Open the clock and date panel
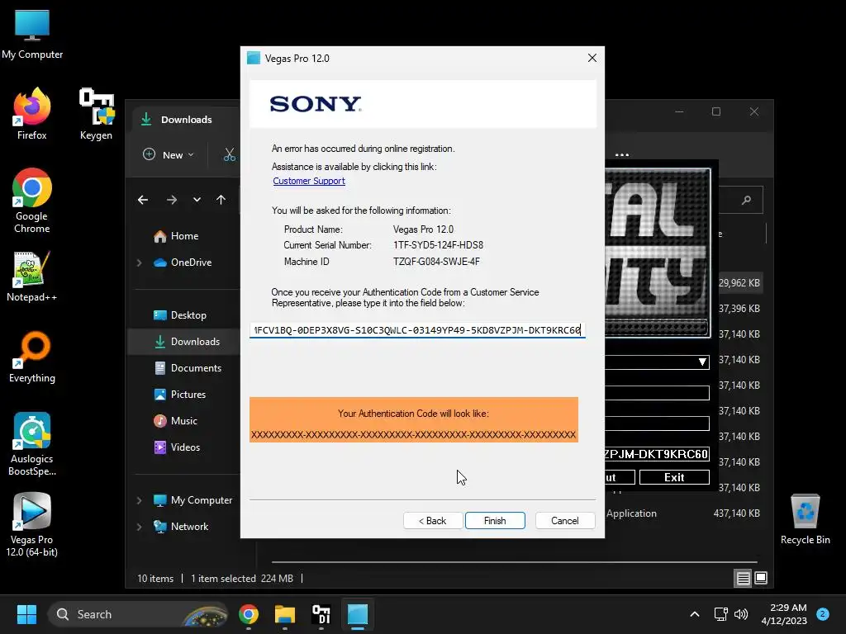The height and width of the screenshot is (634, 846). tap(784, 614)
